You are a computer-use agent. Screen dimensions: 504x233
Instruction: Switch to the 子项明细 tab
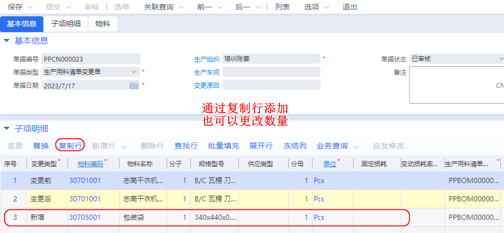pos(65,24)
